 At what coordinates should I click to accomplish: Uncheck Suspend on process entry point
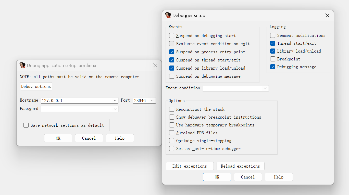pyautogui.click(x=172, y=52)
